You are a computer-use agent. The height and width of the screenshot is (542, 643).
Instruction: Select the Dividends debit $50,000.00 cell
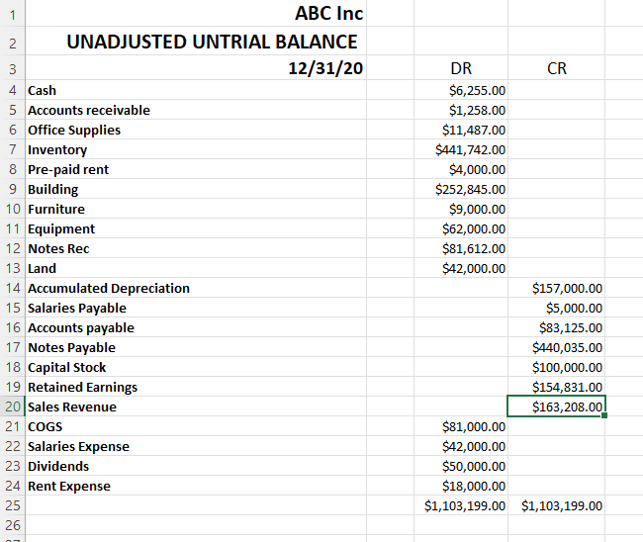tap(461, 466)
